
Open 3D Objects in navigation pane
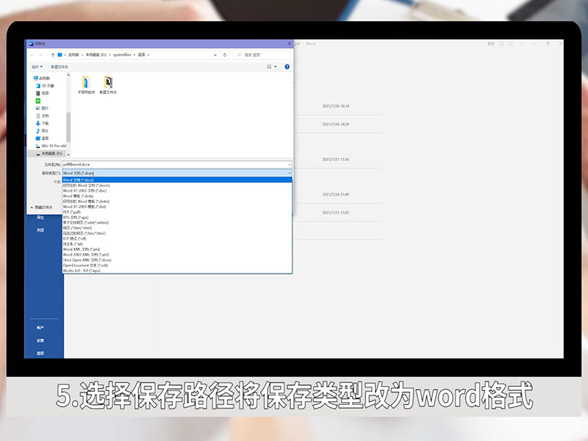pos(45,85)
